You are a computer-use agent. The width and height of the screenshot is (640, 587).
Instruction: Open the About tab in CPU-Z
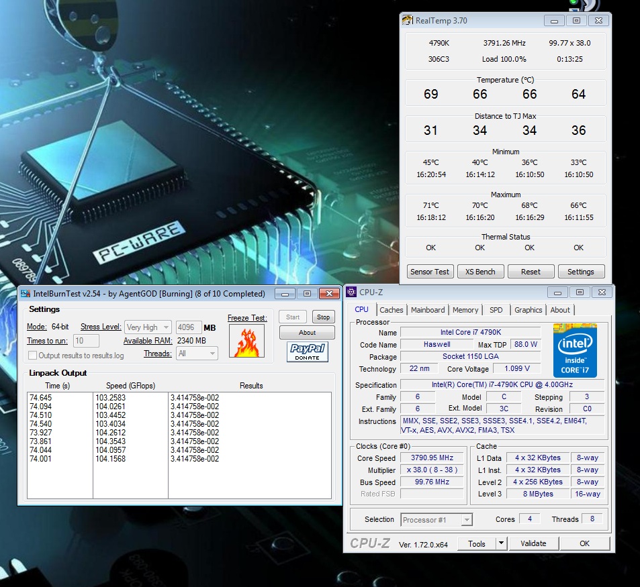[560, 310]
